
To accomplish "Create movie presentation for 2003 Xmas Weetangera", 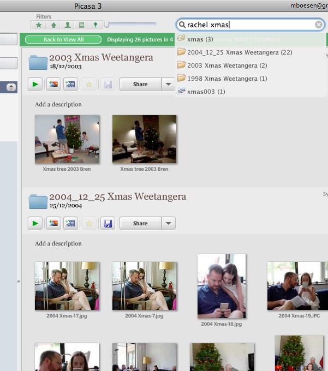I will [70, 84].
